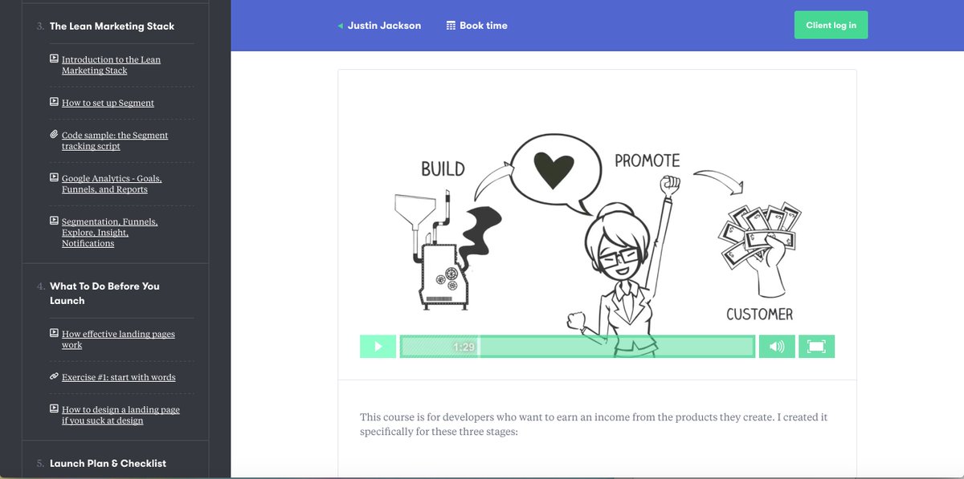
Task: Open How to design a landing page lesson
Action: (120, 415)
